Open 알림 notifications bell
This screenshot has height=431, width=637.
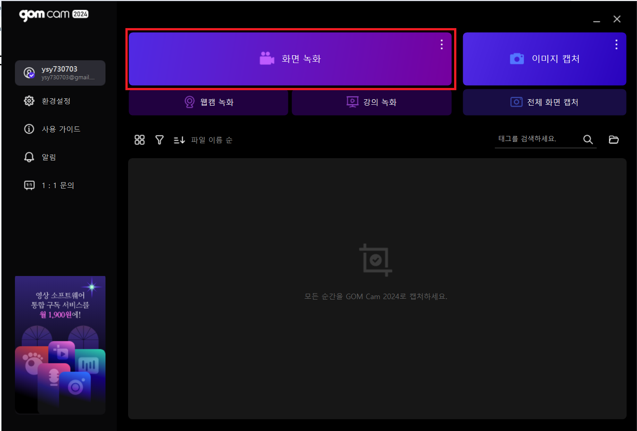tap(48, 157)
